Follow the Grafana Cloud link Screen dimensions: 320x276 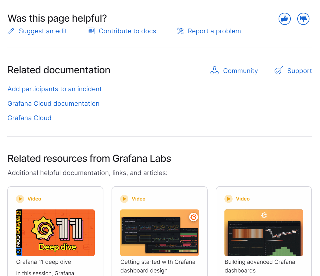[x=30, y=118]
